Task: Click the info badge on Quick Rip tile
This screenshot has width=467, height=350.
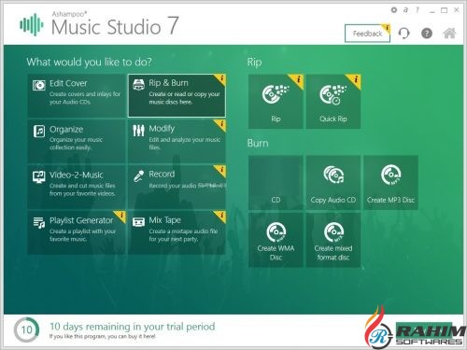Action: coord(355,80)
